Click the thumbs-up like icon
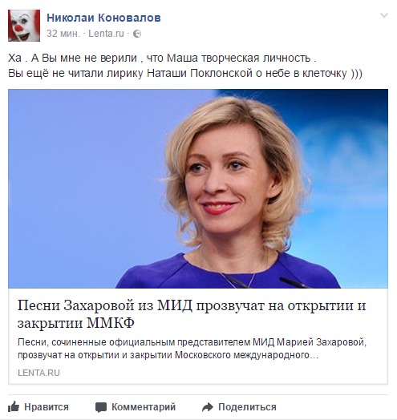This screenshot has height=420, width=397. (x=14, y=407)
